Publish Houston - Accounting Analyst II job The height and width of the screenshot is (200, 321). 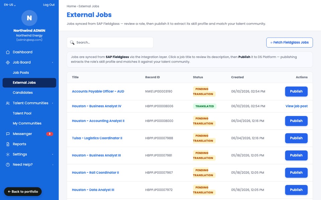(x=296, y=121)
